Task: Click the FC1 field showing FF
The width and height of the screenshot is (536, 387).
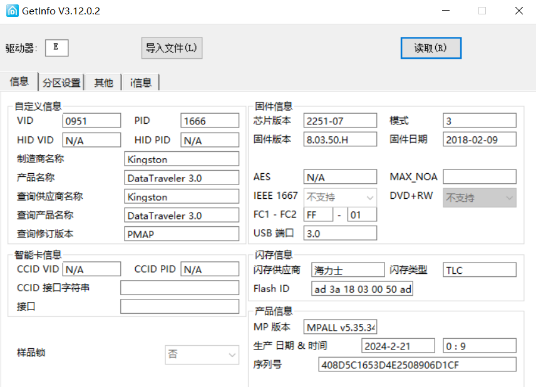Action: click(x=318, y=214)
